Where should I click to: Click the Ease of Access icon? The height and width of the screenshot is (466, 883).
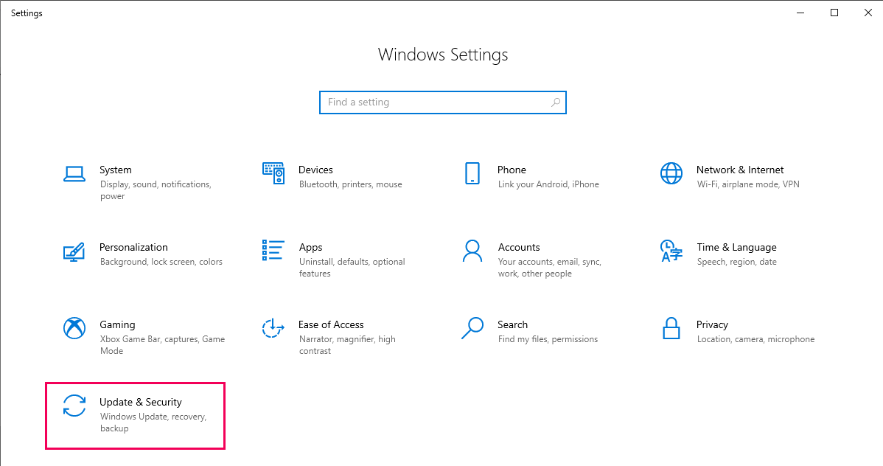pyautogui.click(x=273, y=328)
